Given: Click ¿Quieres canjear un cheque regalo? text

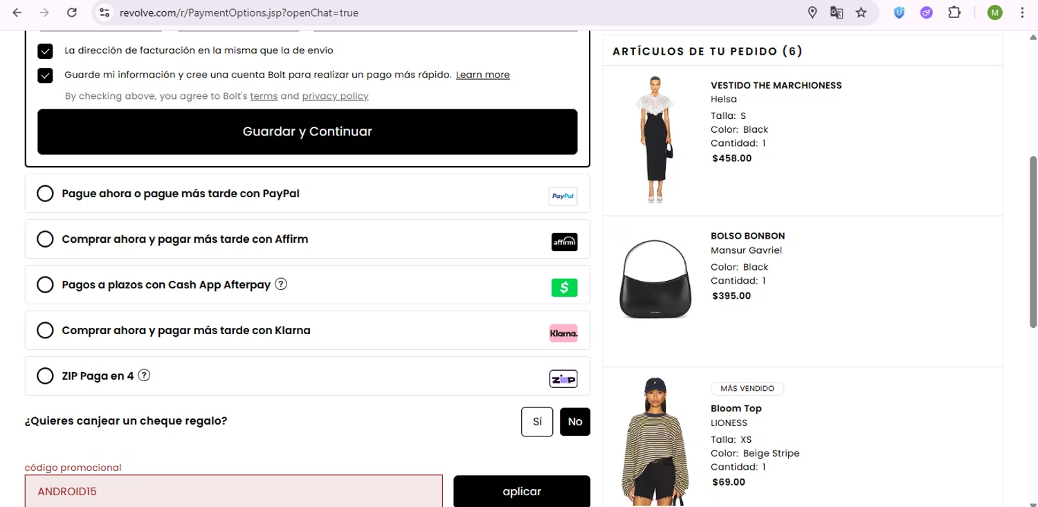Looking at the screenshot, I should click(x=126, y=421).
